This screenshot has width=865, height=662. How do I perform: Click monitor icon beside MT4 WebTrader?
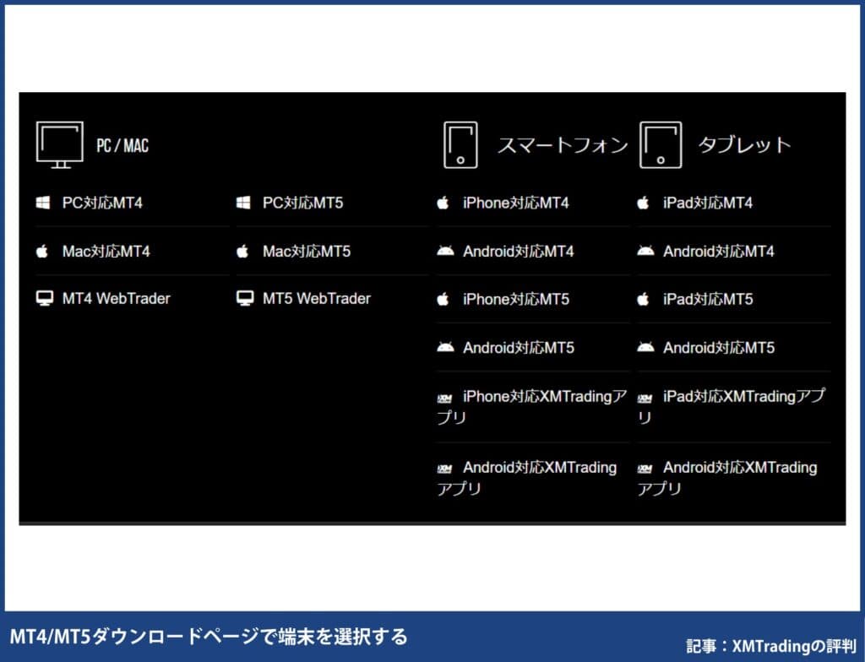coord(45,298)
